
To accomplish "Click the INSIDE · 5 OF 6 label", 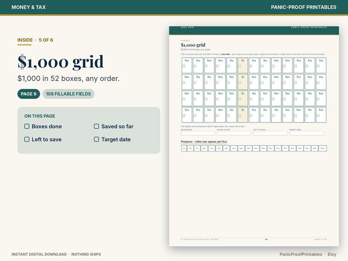I will pos(36,40).
